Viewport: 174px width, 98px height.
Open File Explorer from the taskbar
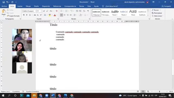pyautogui.click(x=34, y=96)
